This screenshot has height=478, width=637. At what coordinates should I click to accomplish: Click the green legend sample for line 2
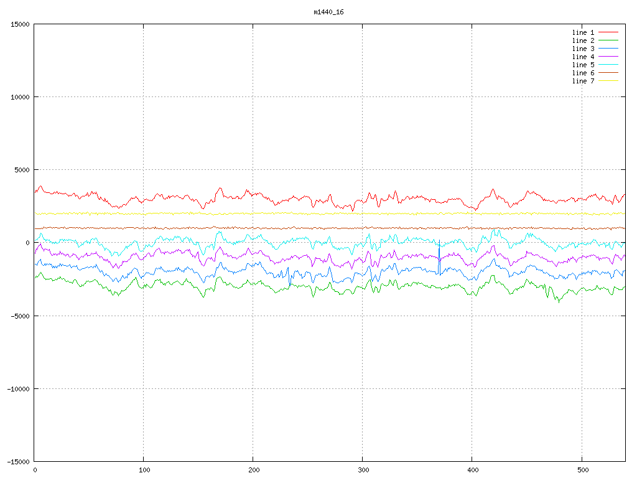[608, 40]
